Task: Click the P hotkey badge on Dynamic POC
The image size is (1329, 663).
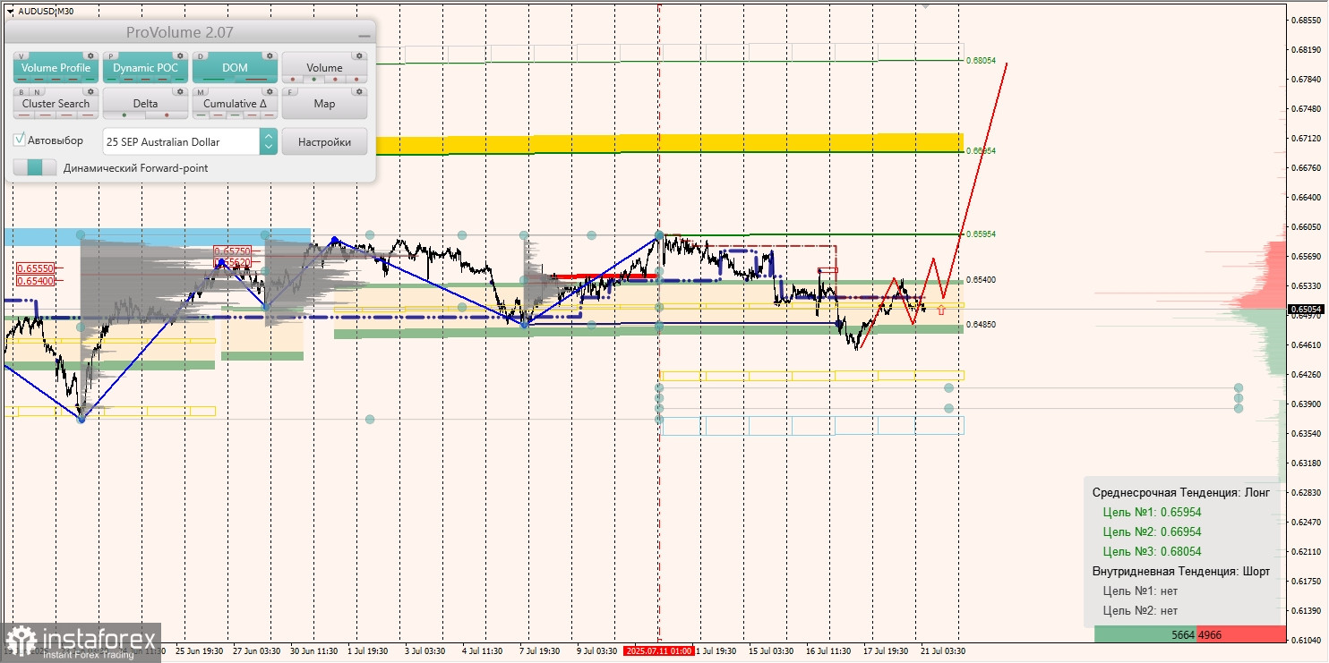Action: click(x=112, y=55)
